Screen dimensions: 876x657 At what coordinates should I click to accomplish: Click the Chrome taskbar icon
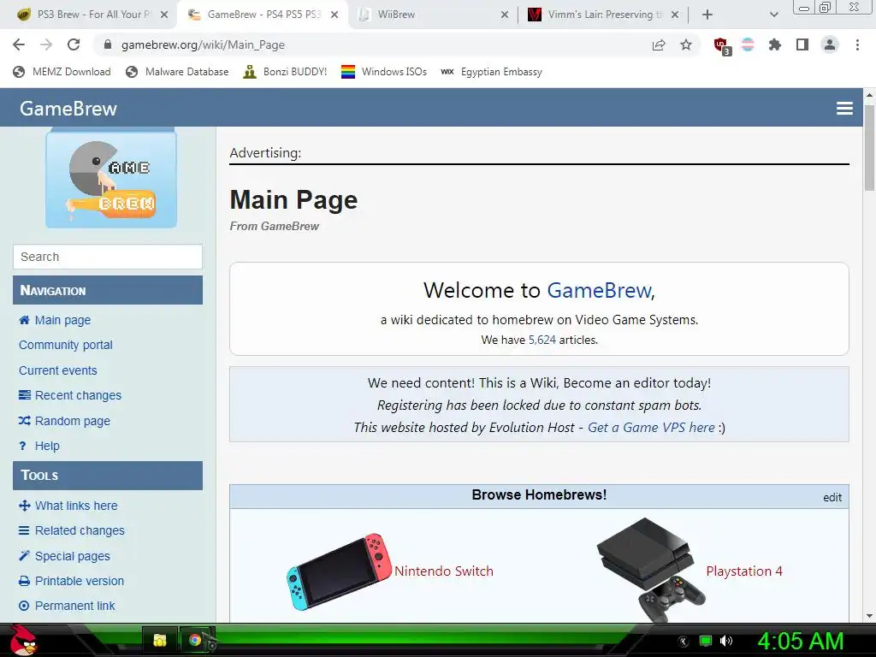pos(196,640)
